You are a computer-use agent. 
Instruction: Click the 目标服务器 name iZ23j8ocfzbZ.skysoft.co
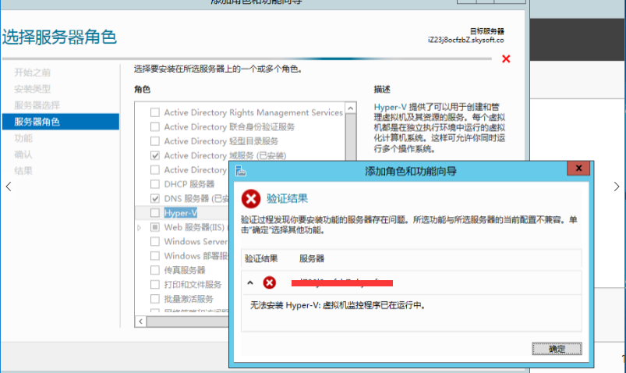tap(466, 40)
